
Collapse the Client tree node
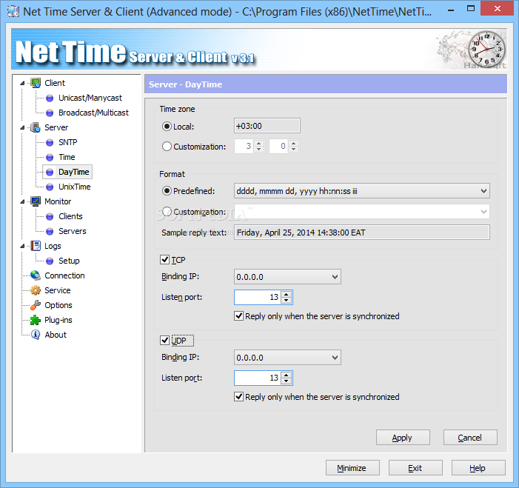[22, 83]
